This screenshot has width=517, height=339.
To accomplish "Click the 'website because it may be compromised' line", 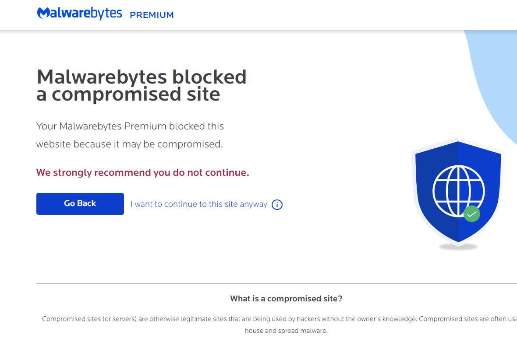I will point(130,144).
